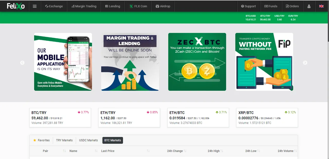Image resolution: width=329 pixels, height=159 pixels.
Task: Sort table by Pair column
Action: point(48,151)
